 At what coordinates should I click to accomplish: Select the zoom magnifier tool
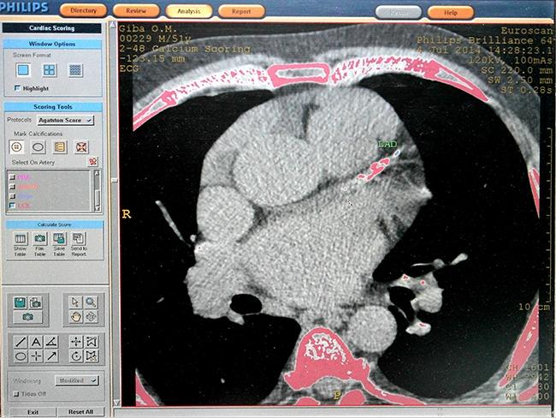point(91,302)
